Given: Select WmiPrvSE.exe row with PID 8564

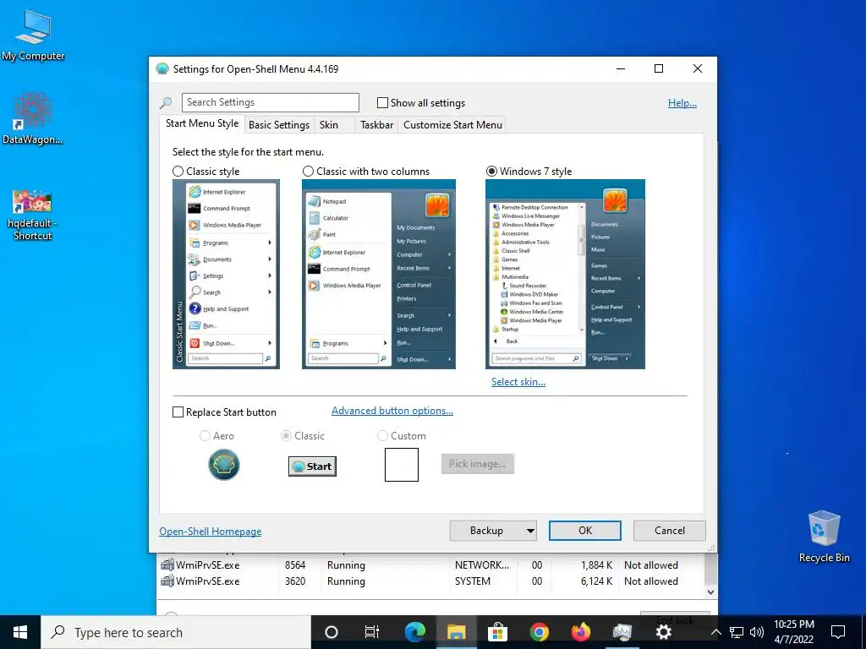Looking at the screenshot, I should [x=429, y=565].
